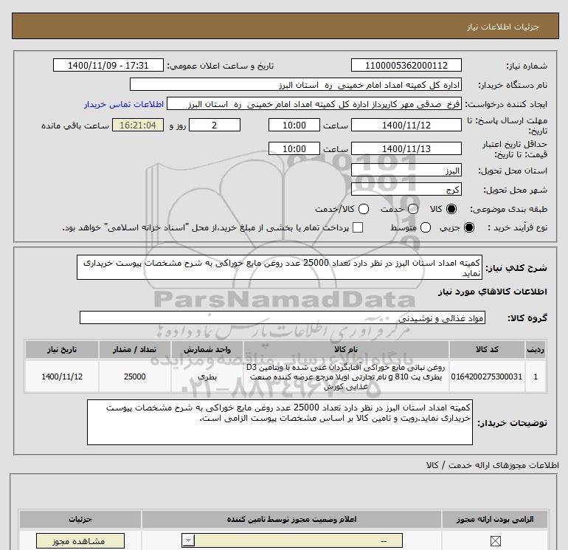Click the request creator field

(x=314, y=104)
